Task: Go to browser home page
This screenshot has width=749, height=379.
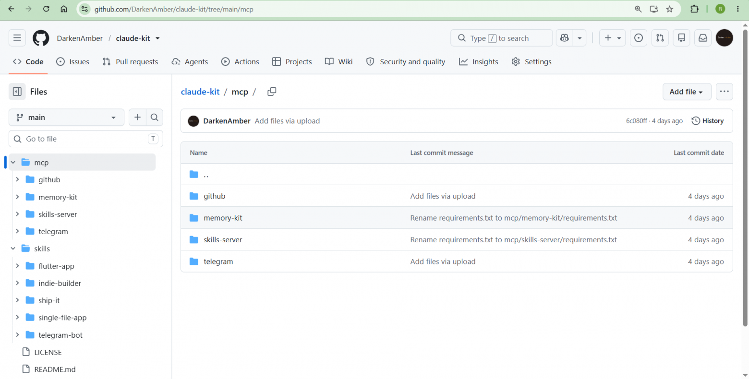Action: (x=64, y=9)
